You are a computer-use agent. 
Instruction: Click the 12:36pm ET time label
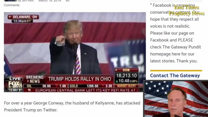pos(22,21)
